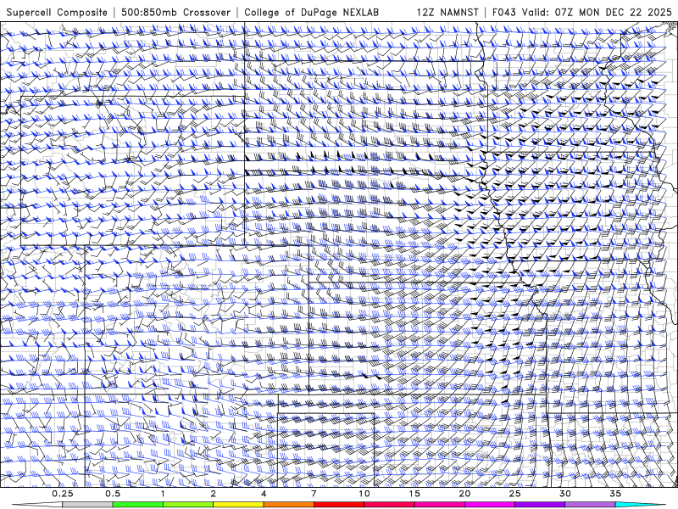
Task: Click the 0.25 legend label
Action: pyautogui.click(x=63, y=494)
